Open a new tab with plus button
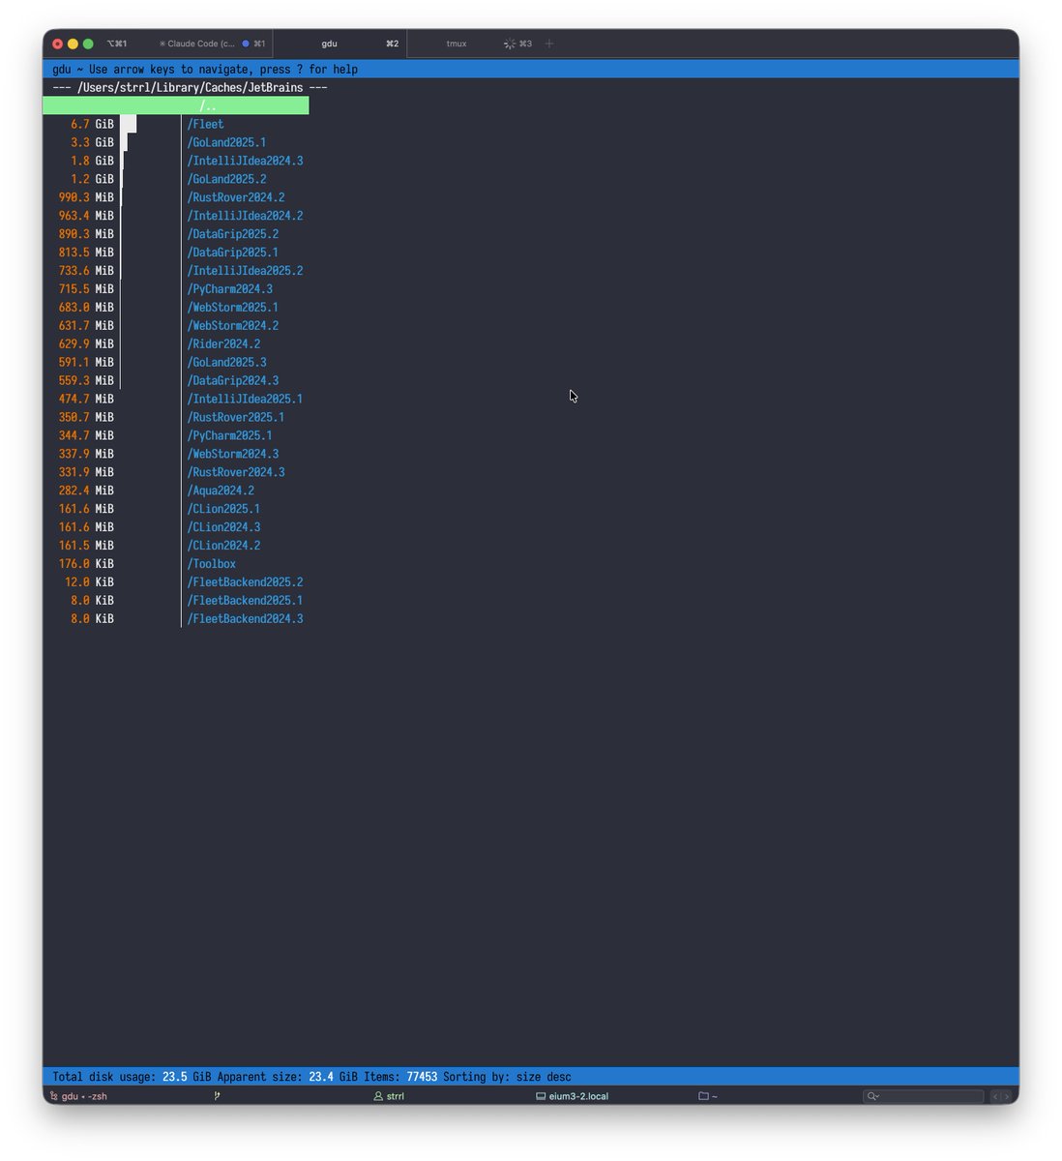Viewport: 1062px width, 1161px height. tap(549, 44)
